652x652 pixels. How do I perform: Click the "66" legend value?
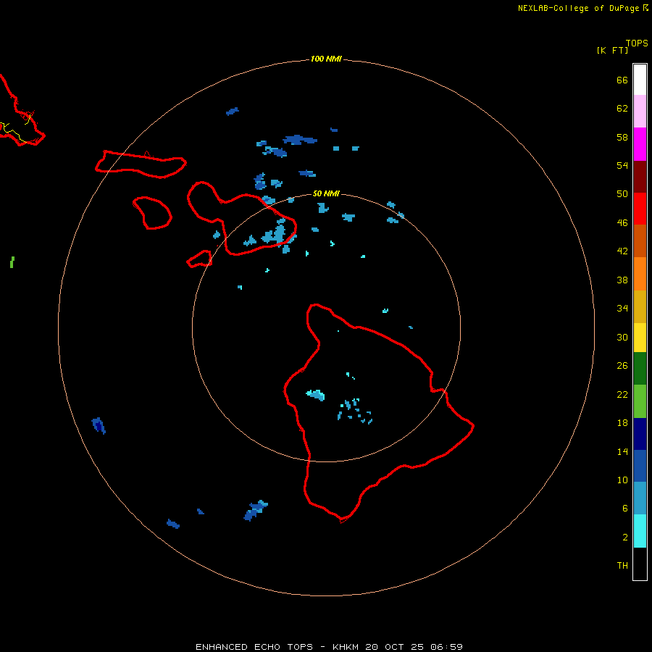[622, 80]
